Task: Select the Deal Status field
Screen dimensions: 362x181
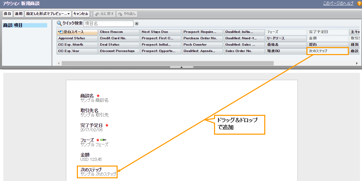Action: (x=119, y=45)
